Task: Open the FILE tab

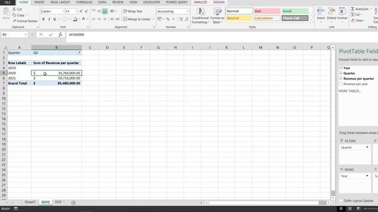Action: [8, 2]
